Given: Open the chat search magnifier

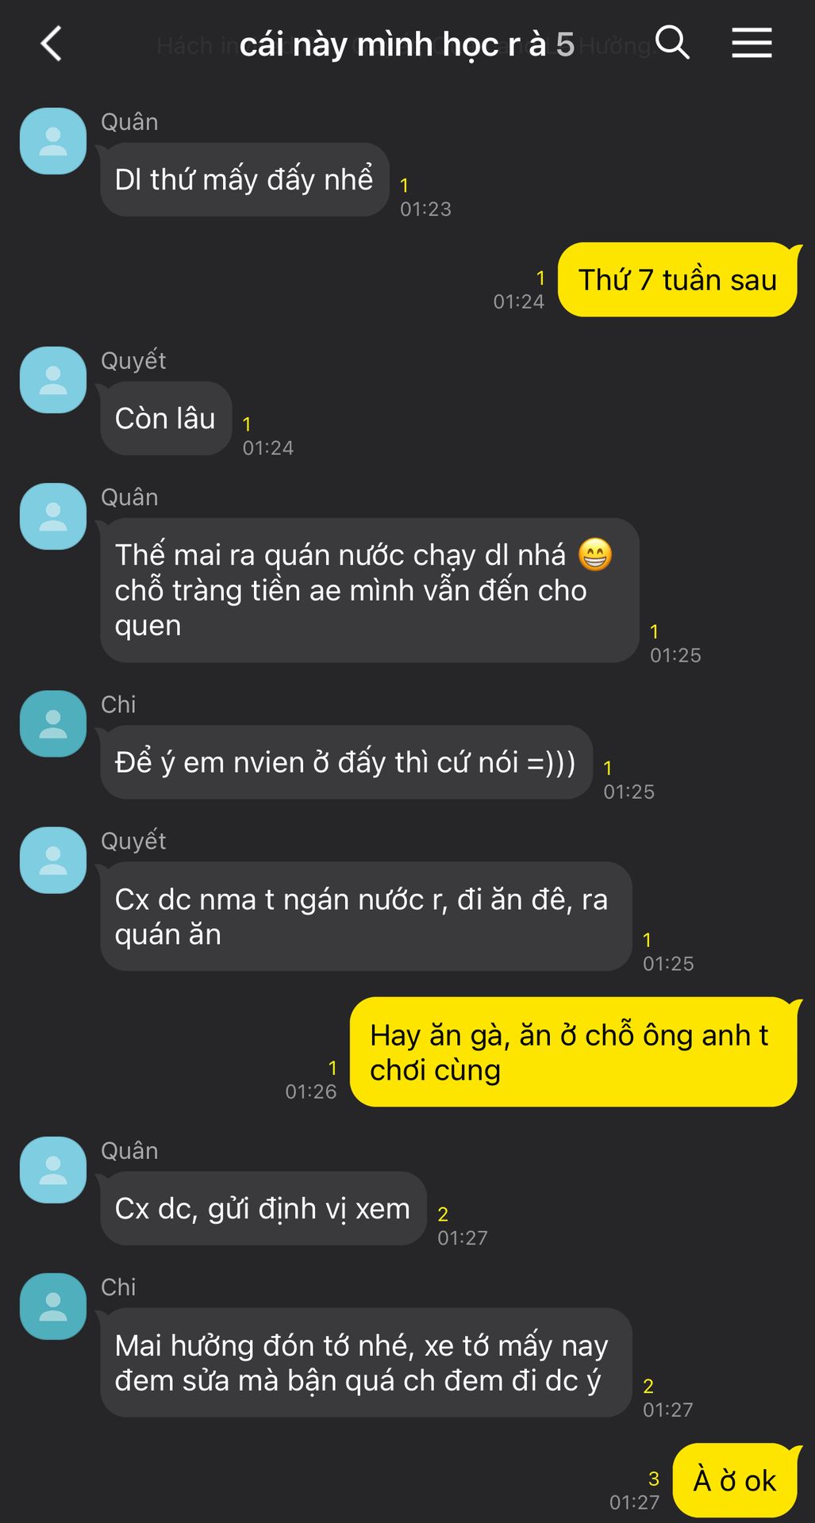Looking at the screenshot, I should tap(672, 43).
